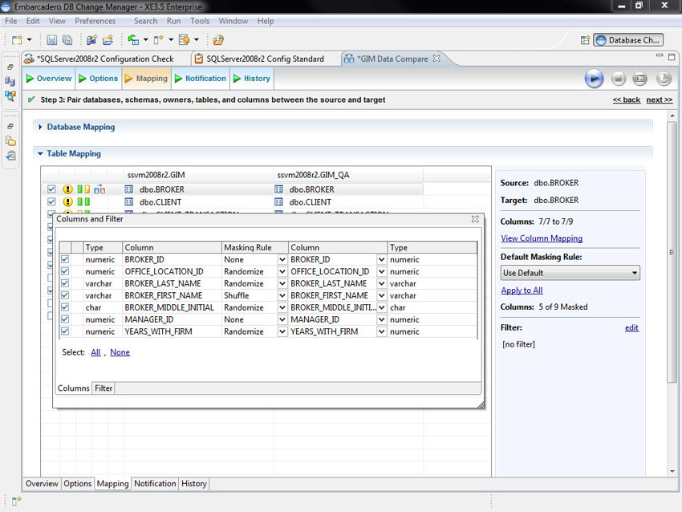The image size is (682, 512).
Task: Click the command line script round icon
Action: coord(639,79)
